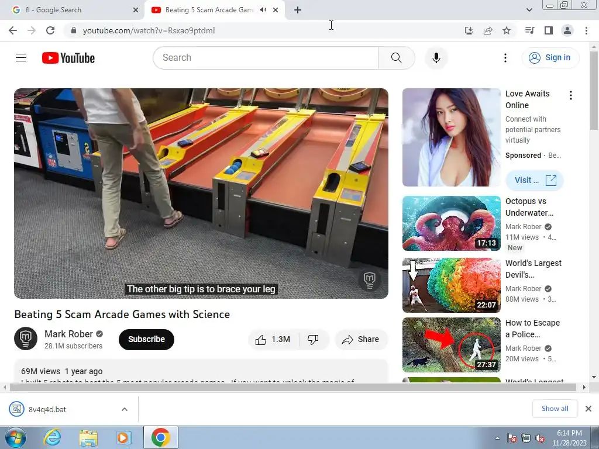The width and height of the screenshot is (599, 449).
Task: Click Show all downloads
Action: point(555,409)
